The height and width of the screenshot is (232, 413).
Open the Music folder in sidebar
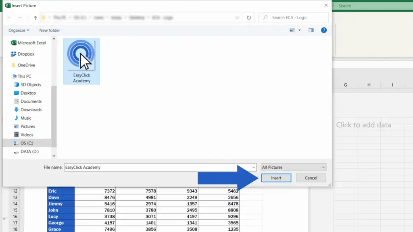tap(23, 118)
